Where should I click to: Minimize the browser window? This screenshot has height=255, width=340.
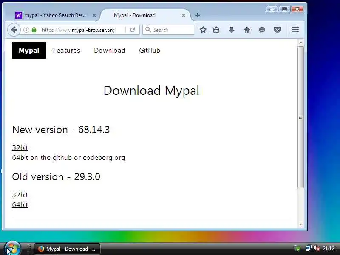(x=272, y=9)
